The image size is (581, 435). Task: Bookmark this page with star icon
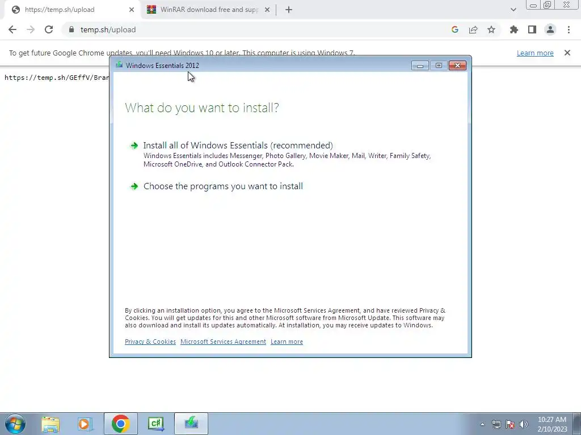pyautogui.click(x=491, y=29)
